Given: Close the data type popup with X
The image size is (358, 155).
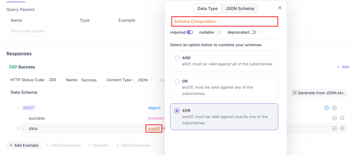Looking at the screenshot, I should (x=280, y=8).
